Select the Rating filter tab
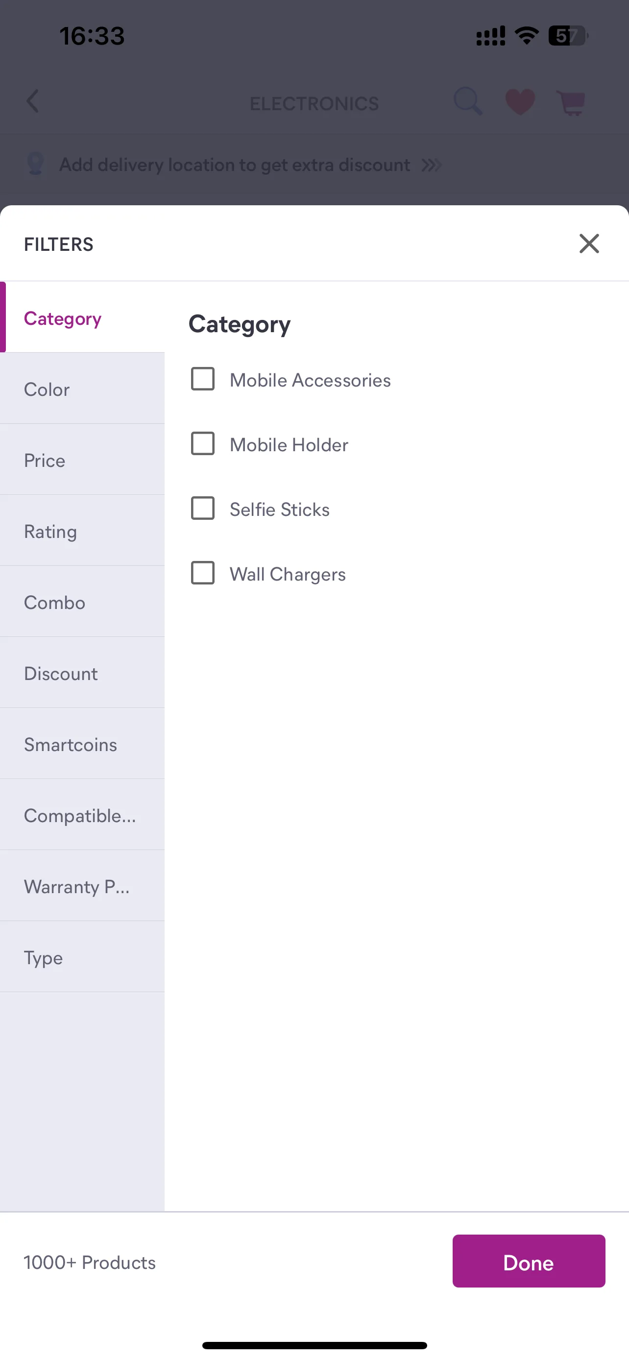Viewport: 629px width, 1361px height. pos(82,531)
